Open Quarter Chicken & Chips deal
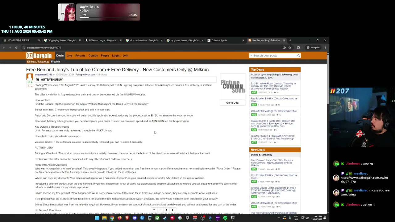The height and width of the screenshot is (222, 395). click(273, 137)
